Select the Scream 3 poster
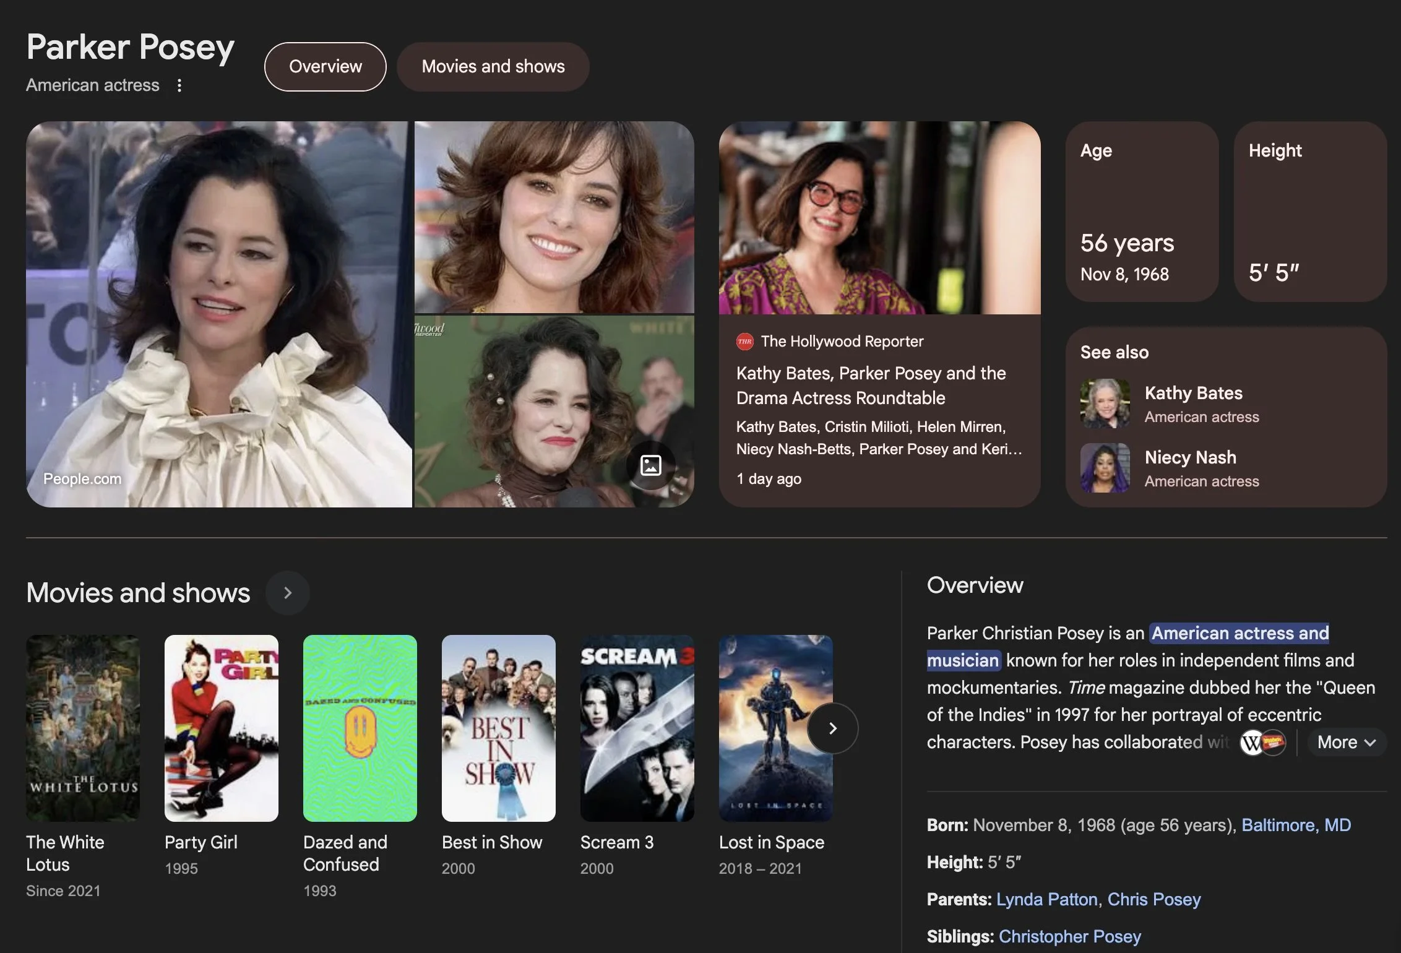1401x953 pixels. (637, 728)
